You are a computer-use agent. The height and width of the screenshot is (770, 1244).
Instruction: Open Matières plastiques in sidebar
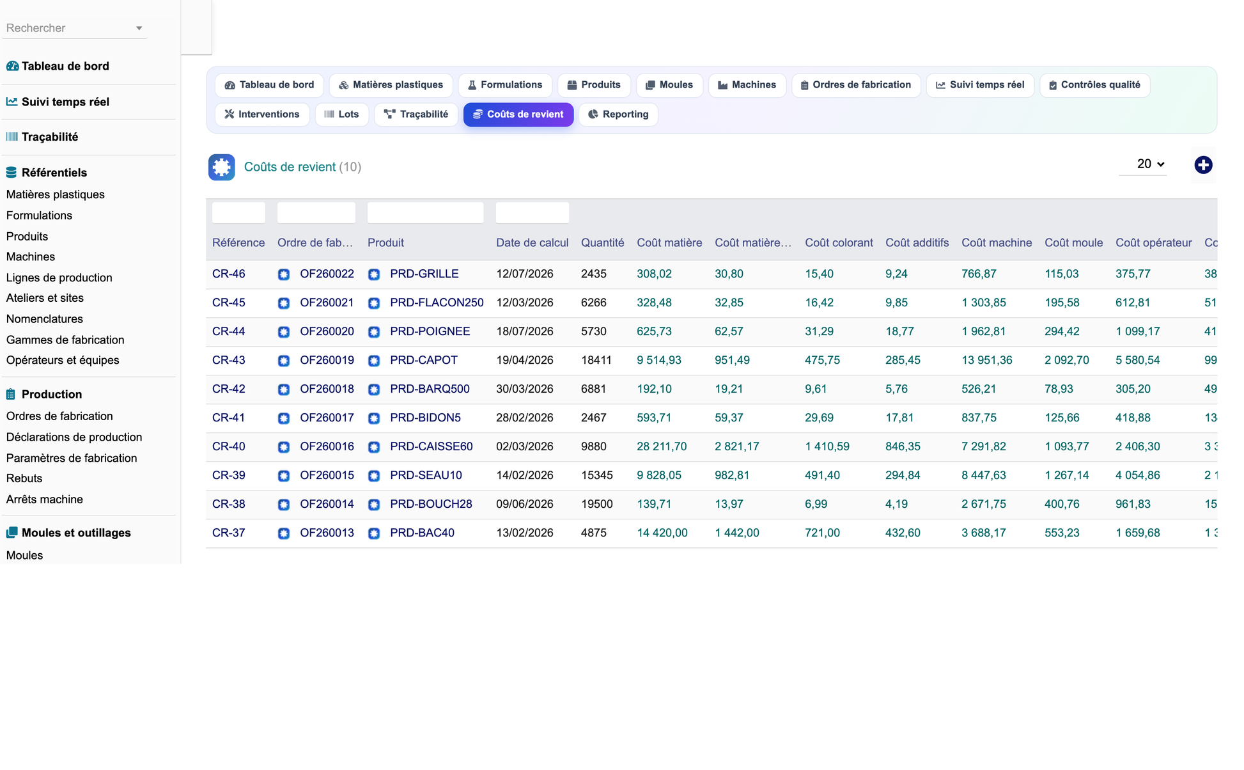coord(56,194)
